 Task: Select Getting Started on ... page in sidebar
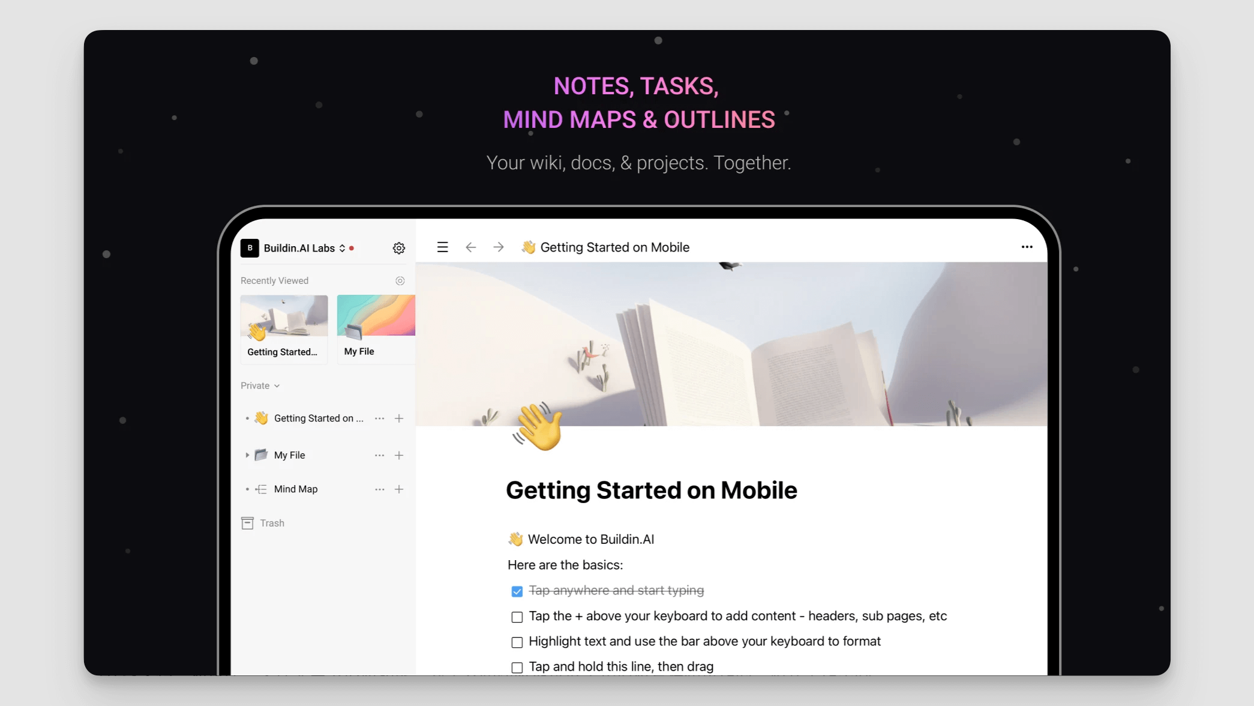coord(318,418)
